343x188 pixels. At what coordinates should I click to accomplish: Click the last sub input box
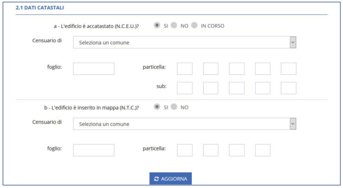point(288,88)
